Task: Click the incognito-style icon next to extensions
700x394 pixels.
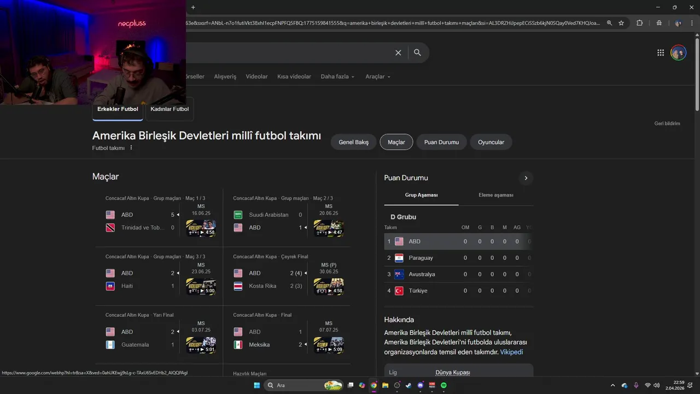Action: (x=659, y=23)
